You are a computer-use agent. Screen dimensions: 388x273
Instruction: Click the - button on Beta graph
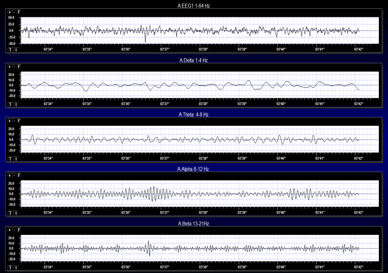[x=14, y=230]
